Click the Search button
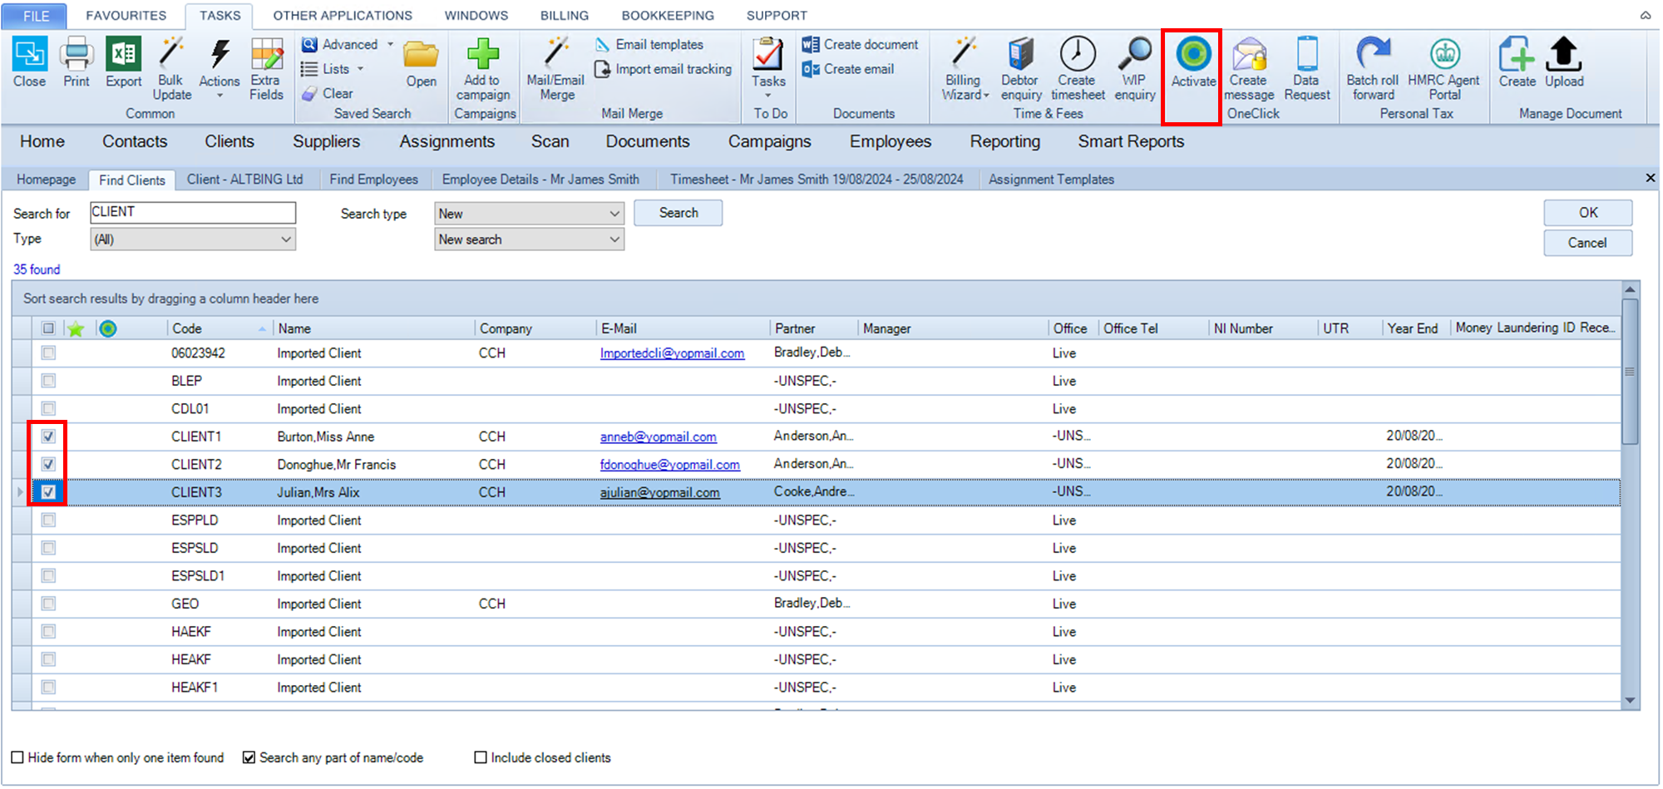This screenshot has height=789, width=1663. [679, 213]
